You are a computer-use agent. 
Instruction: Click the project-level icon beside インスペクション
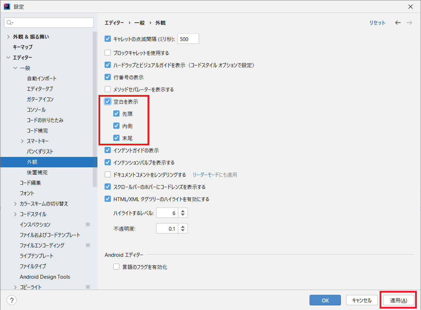pyautogui.click(x=88, y=224)
